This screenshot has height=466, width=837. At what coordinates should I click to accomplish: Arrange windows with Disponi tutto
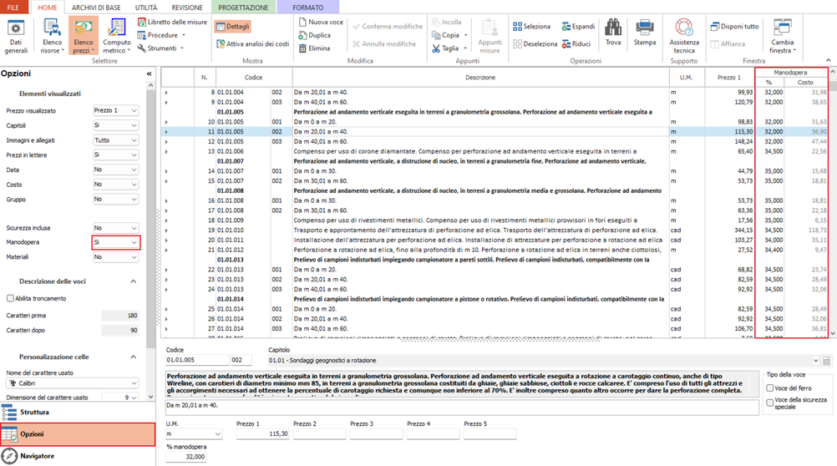pos(734,26)
